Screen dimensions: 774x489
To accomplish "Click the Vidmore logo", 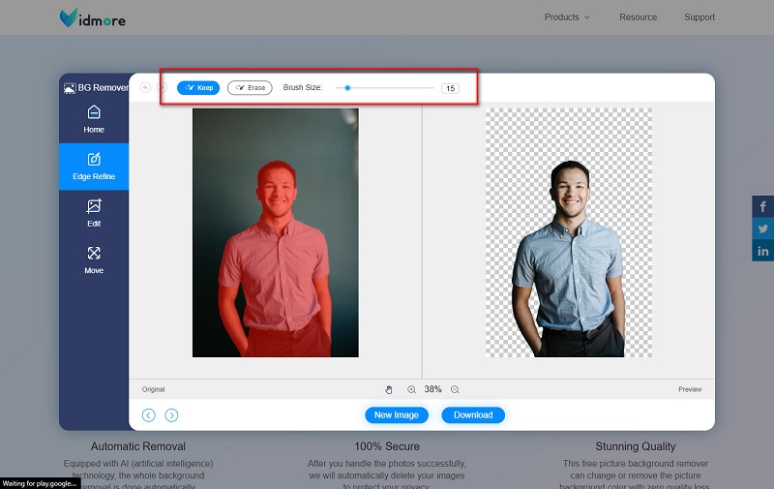I will coord(92,17).
